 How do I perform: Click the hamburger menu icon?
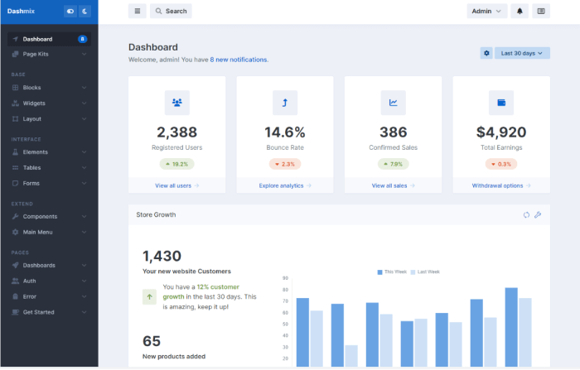pyautogui.click(x=138, y=11)
